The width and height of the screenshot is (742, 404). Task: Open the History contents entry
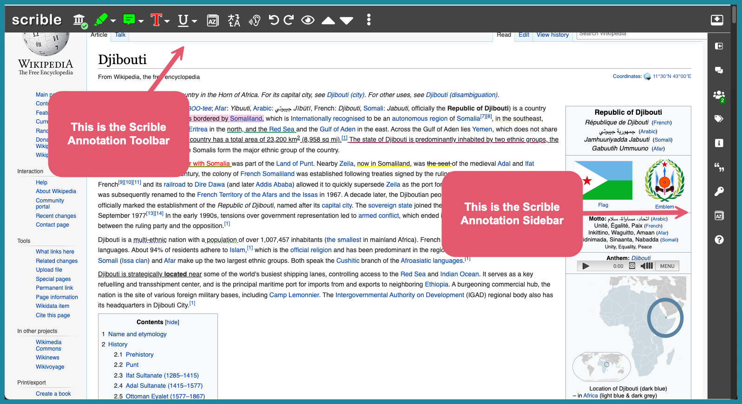point(118,345)
